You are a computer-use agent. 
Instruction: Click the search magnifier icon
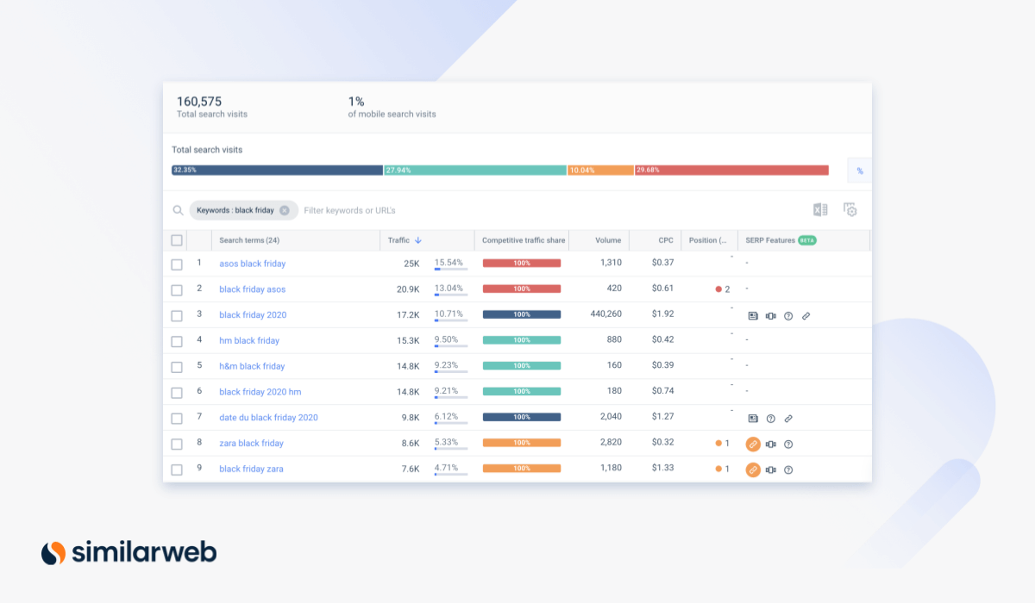[178, 210]
